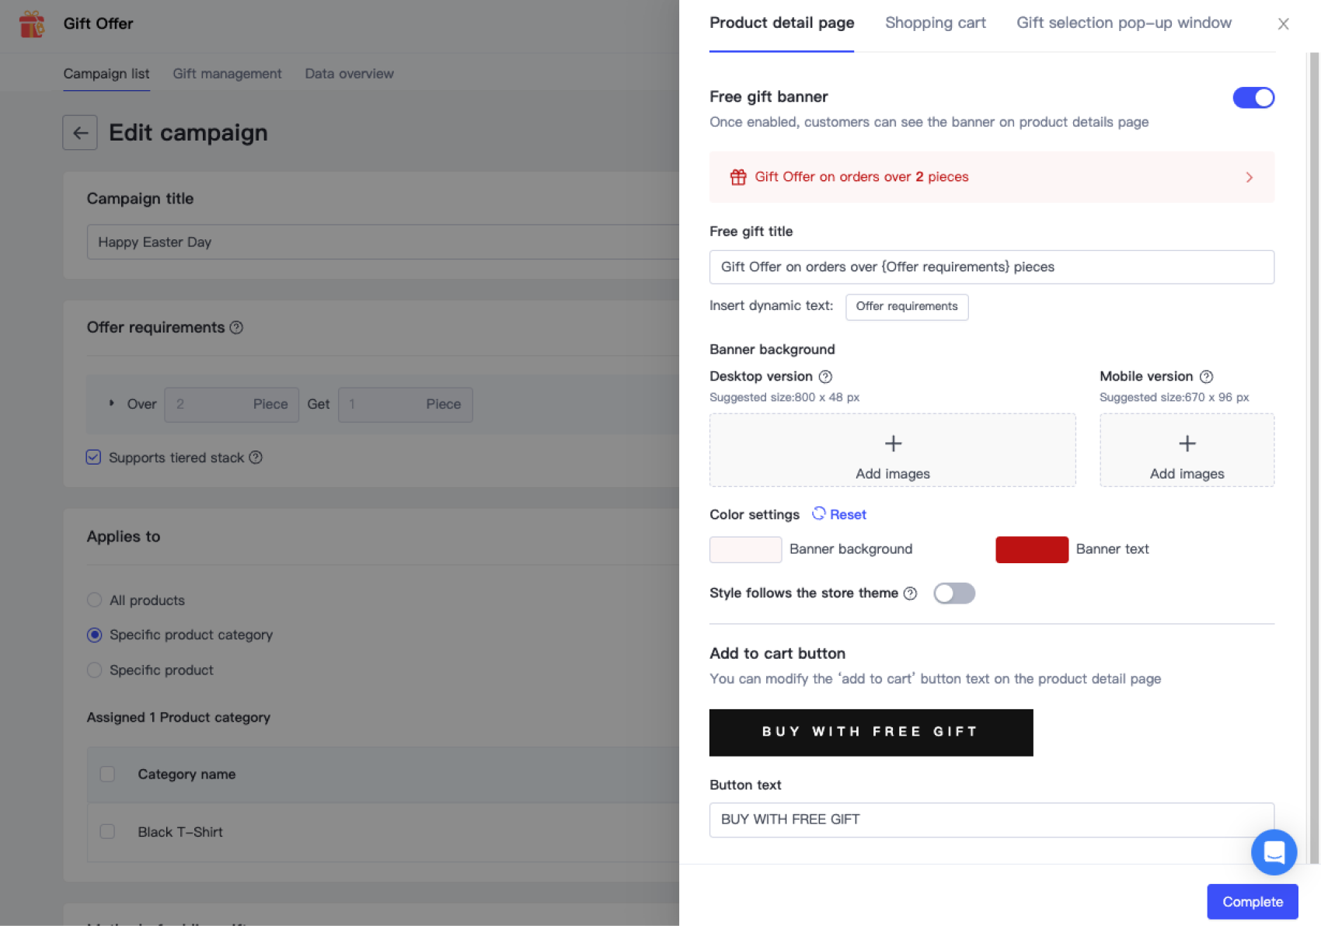The height and width of the screenshot is (926, 1321).
Task: Click the Mobile version help icon
Action: pos(1206,377)
